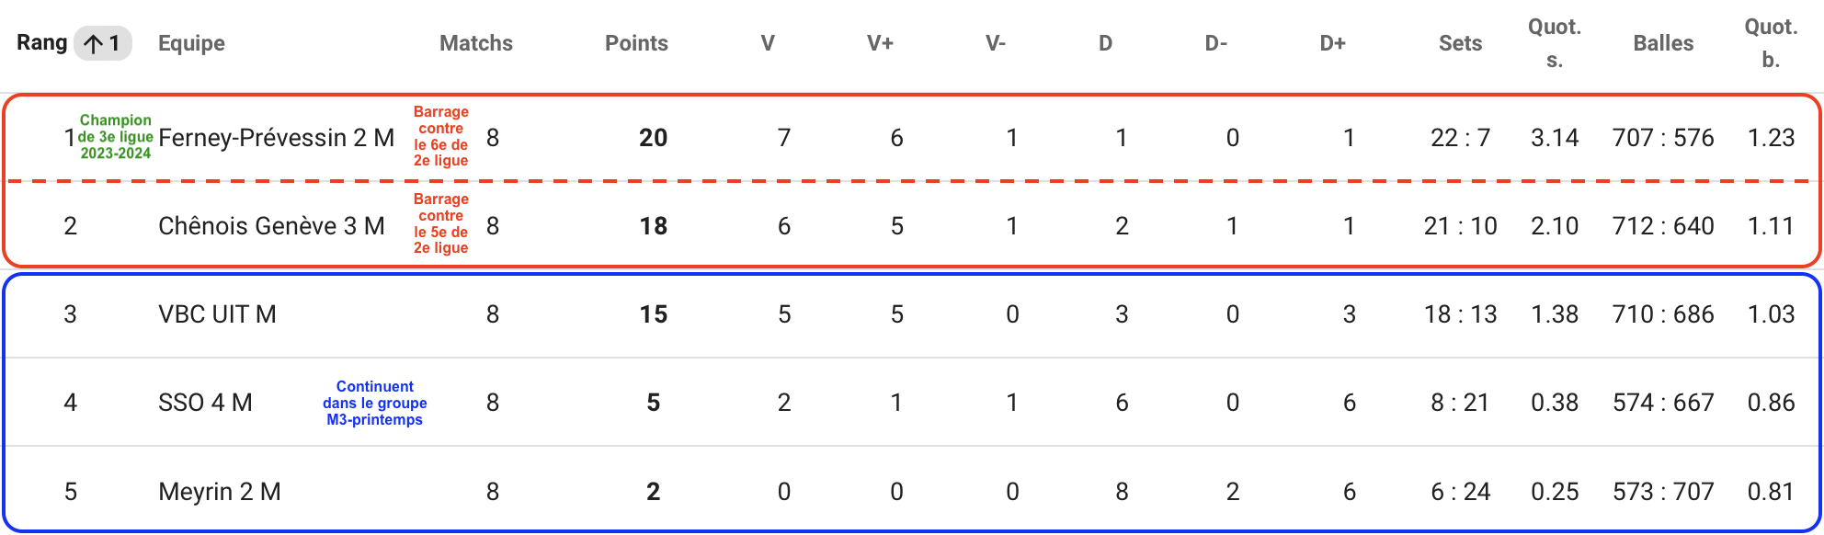This screenshot has height=535, width=1824.
Task: Sort by D+ column header
Action: point(1333,43)
